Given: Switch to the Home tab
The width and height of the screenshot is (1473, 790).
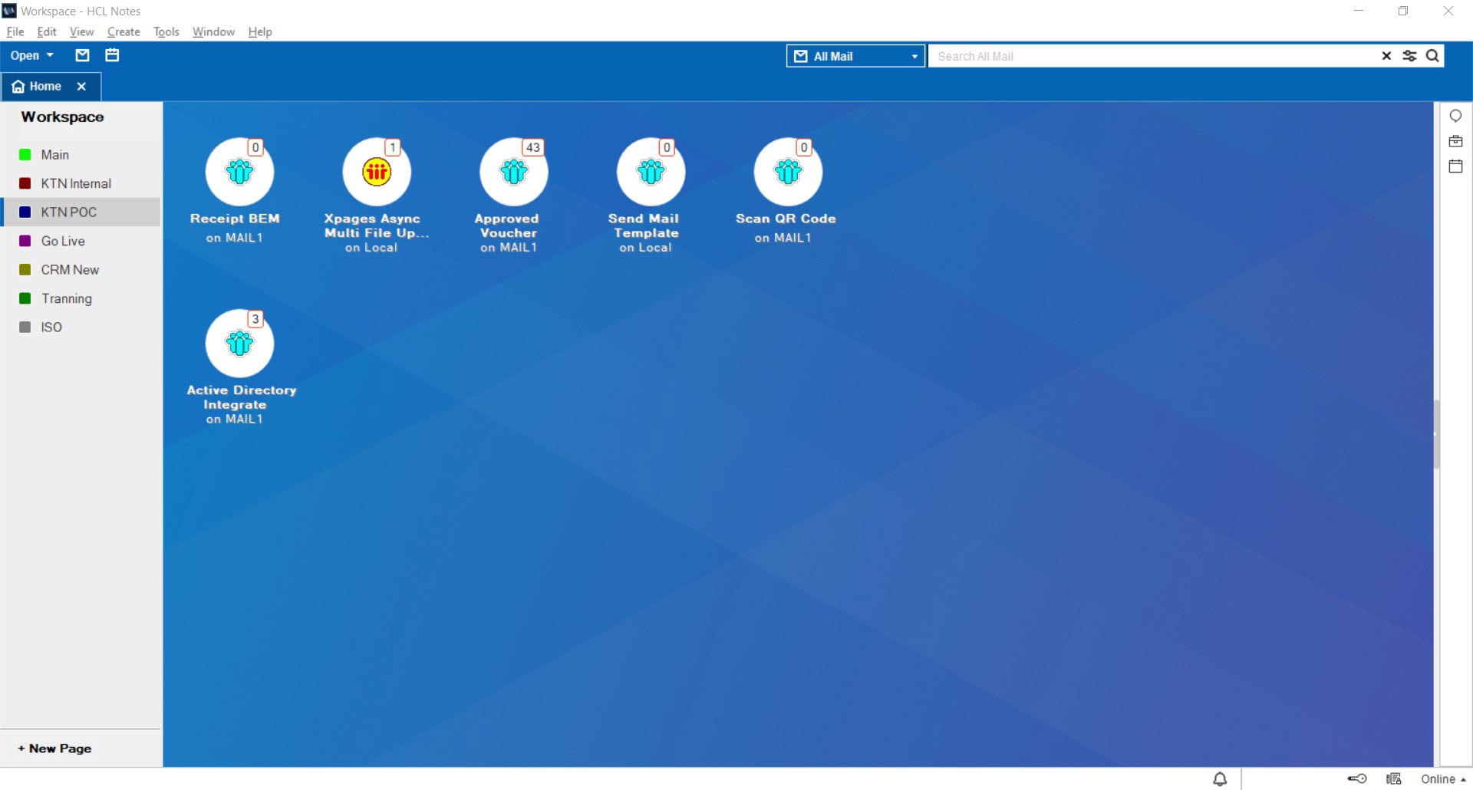Looking at the screenshot, I should point(51,87).
